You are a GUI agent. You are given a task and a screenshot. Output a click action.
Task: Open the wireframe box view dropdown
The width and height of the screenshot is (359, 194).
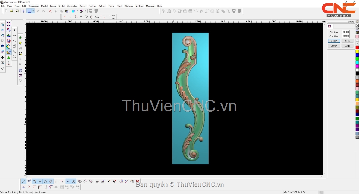85,11
